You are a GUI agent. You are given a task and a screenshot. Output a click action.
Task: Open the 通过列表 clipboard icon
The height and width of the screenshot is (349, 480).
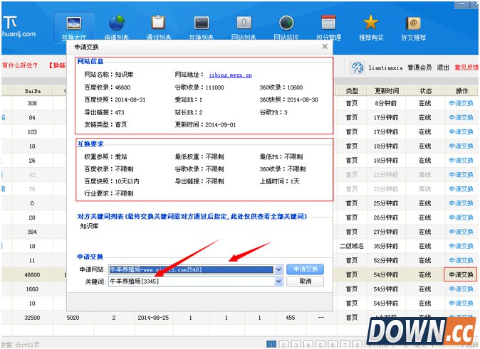[158, 28]
